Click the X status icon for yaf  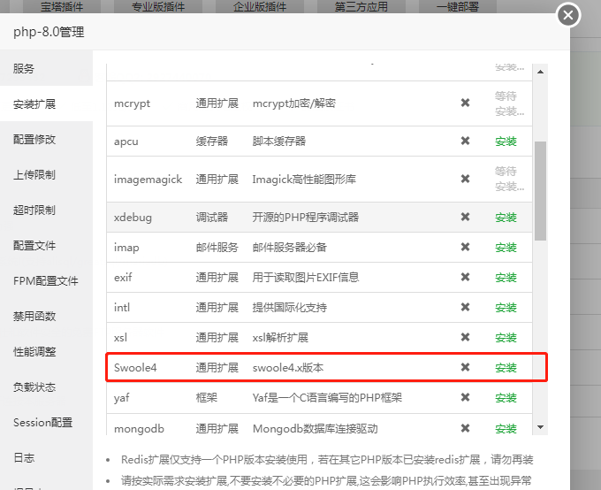[x=465, y=397]
